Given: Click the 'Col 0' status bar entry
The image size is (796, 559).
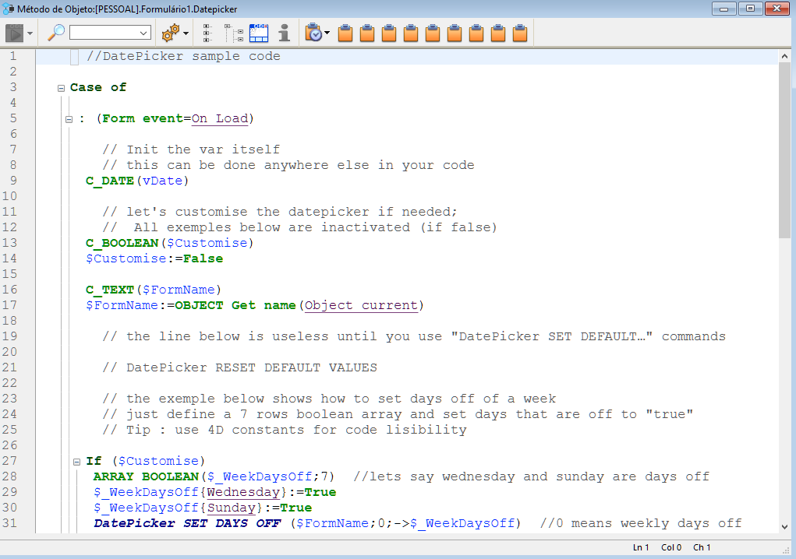Looking at the screenshot, I should point(671,547).
